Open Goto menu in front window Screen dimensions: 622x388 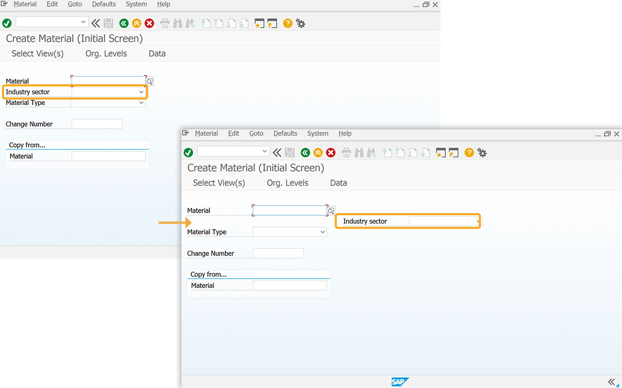256,133
